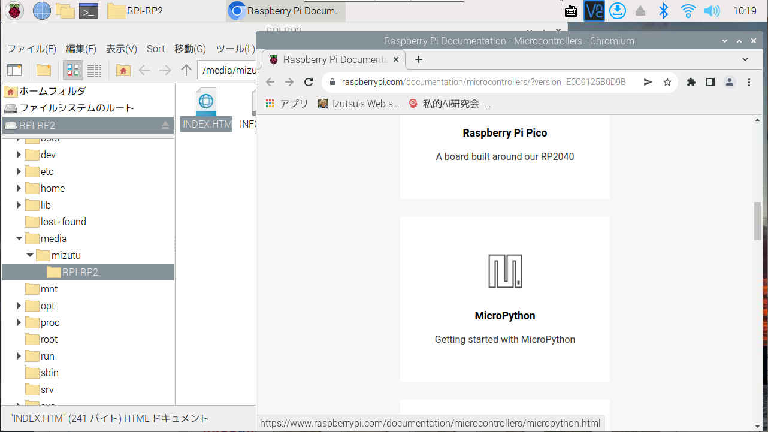Open the 編集(E) menu
This screenshot has height=432, width=768.
tap(81, 49)
